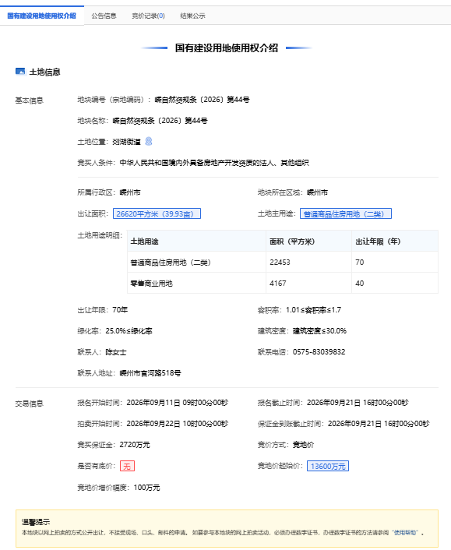The image size is (451, 550).
Task: Select the 普通商品住房用地 table row with 22453
Action: 283,262
